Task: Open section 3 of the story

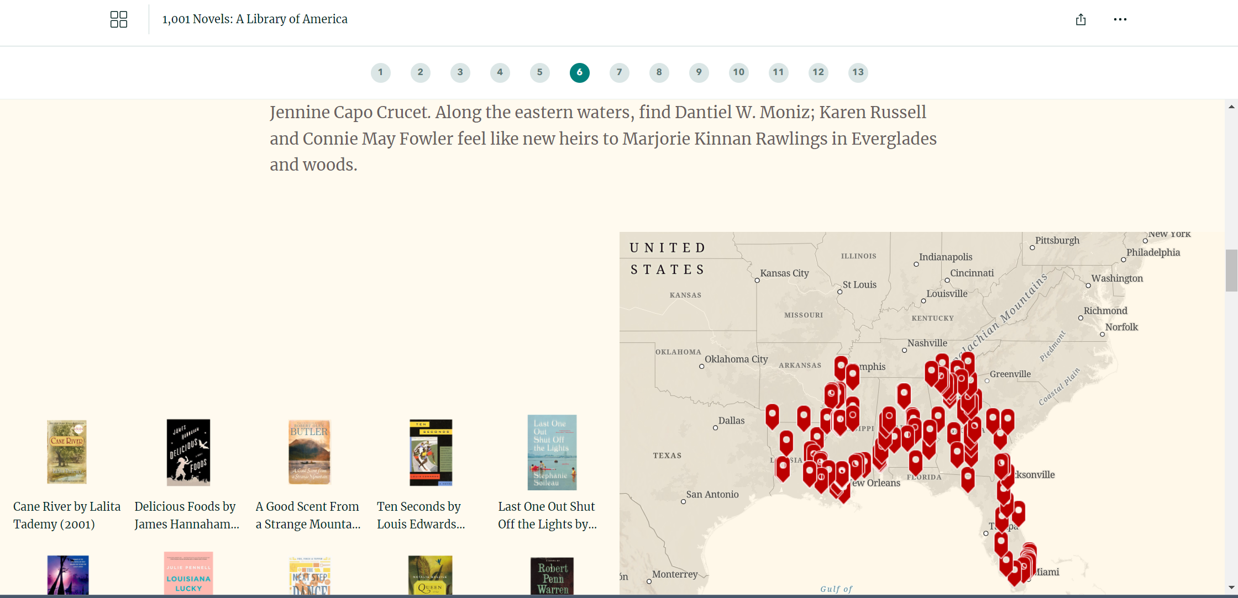Action: [x=460, y=72]
